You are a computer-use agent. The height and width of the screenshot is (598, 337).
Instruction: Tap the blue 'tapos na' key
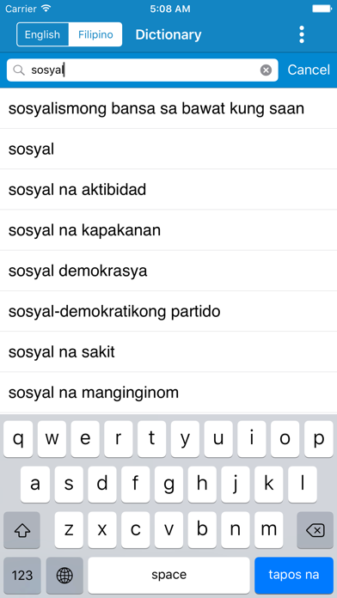(x=294, y=575)
